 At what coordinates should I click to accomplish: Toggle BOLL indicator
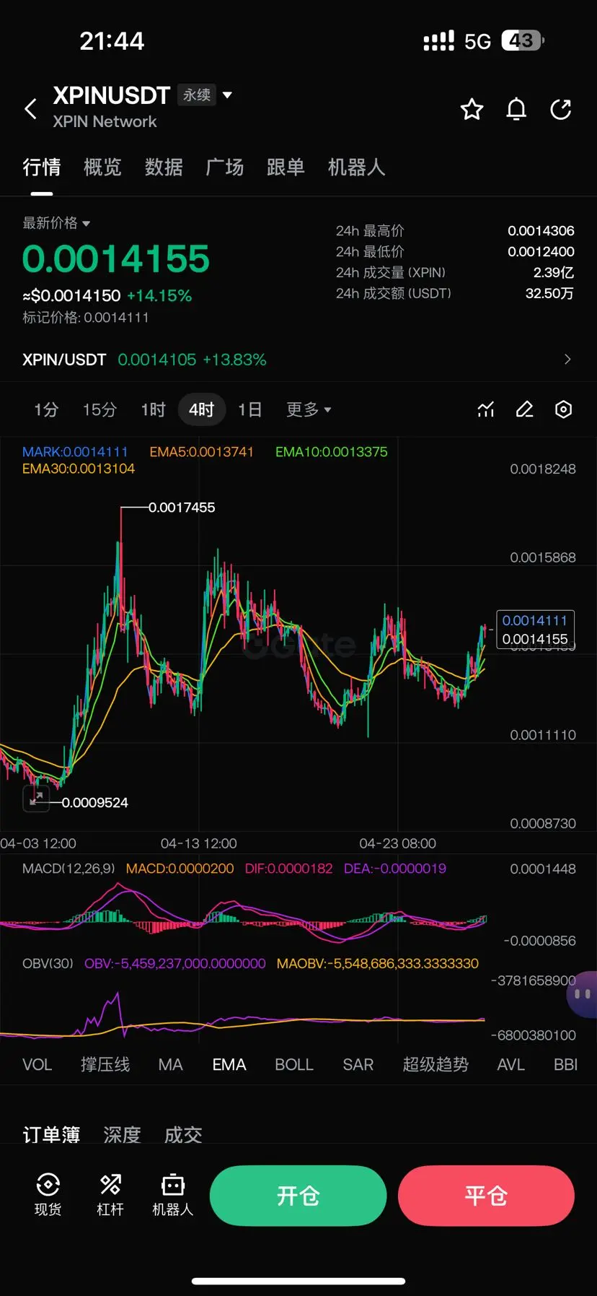tap(294, 1064)
